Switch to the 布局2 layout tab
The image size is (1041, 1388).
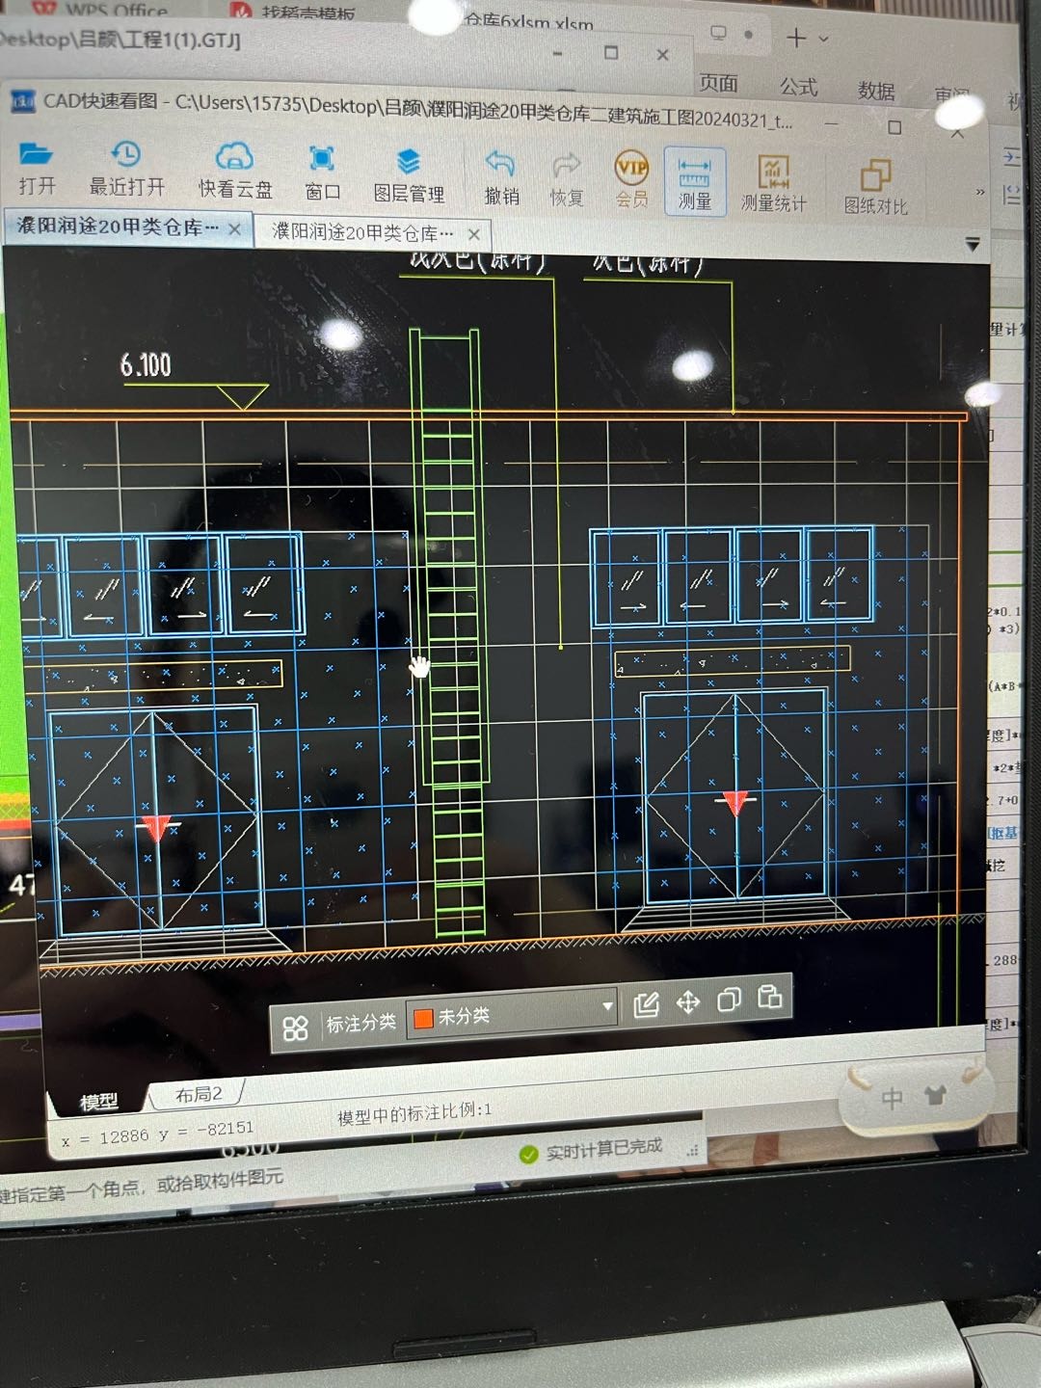(x=199, y=1094)
